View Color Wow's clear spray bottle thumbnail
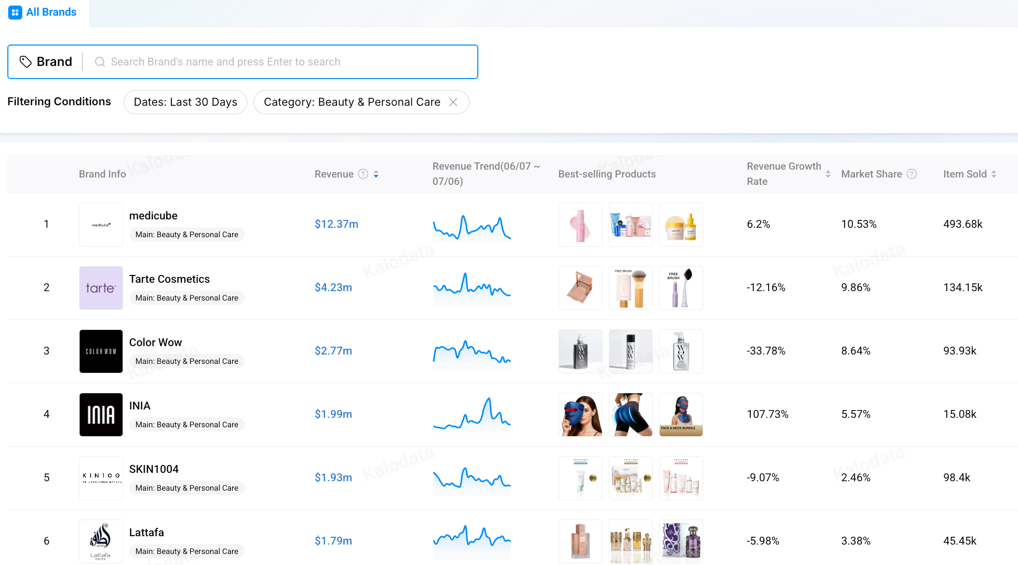The width and height of the screenshot is (1018, 565). click(x=681, y=351)
